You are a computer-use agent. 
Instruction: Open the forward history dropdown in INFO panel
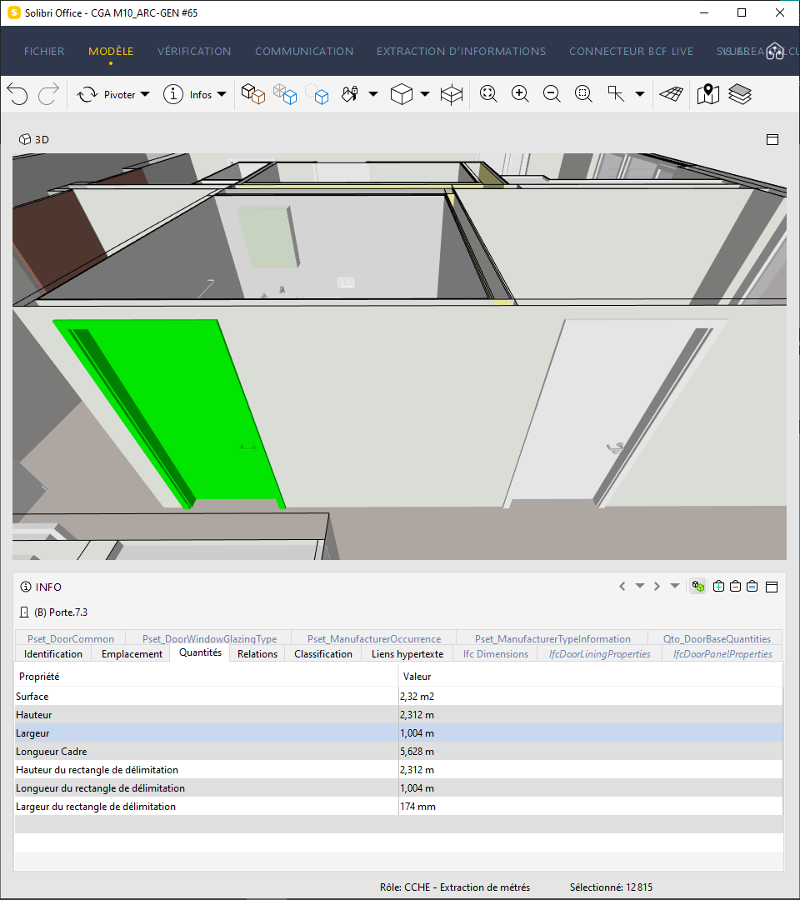(675, 586)
